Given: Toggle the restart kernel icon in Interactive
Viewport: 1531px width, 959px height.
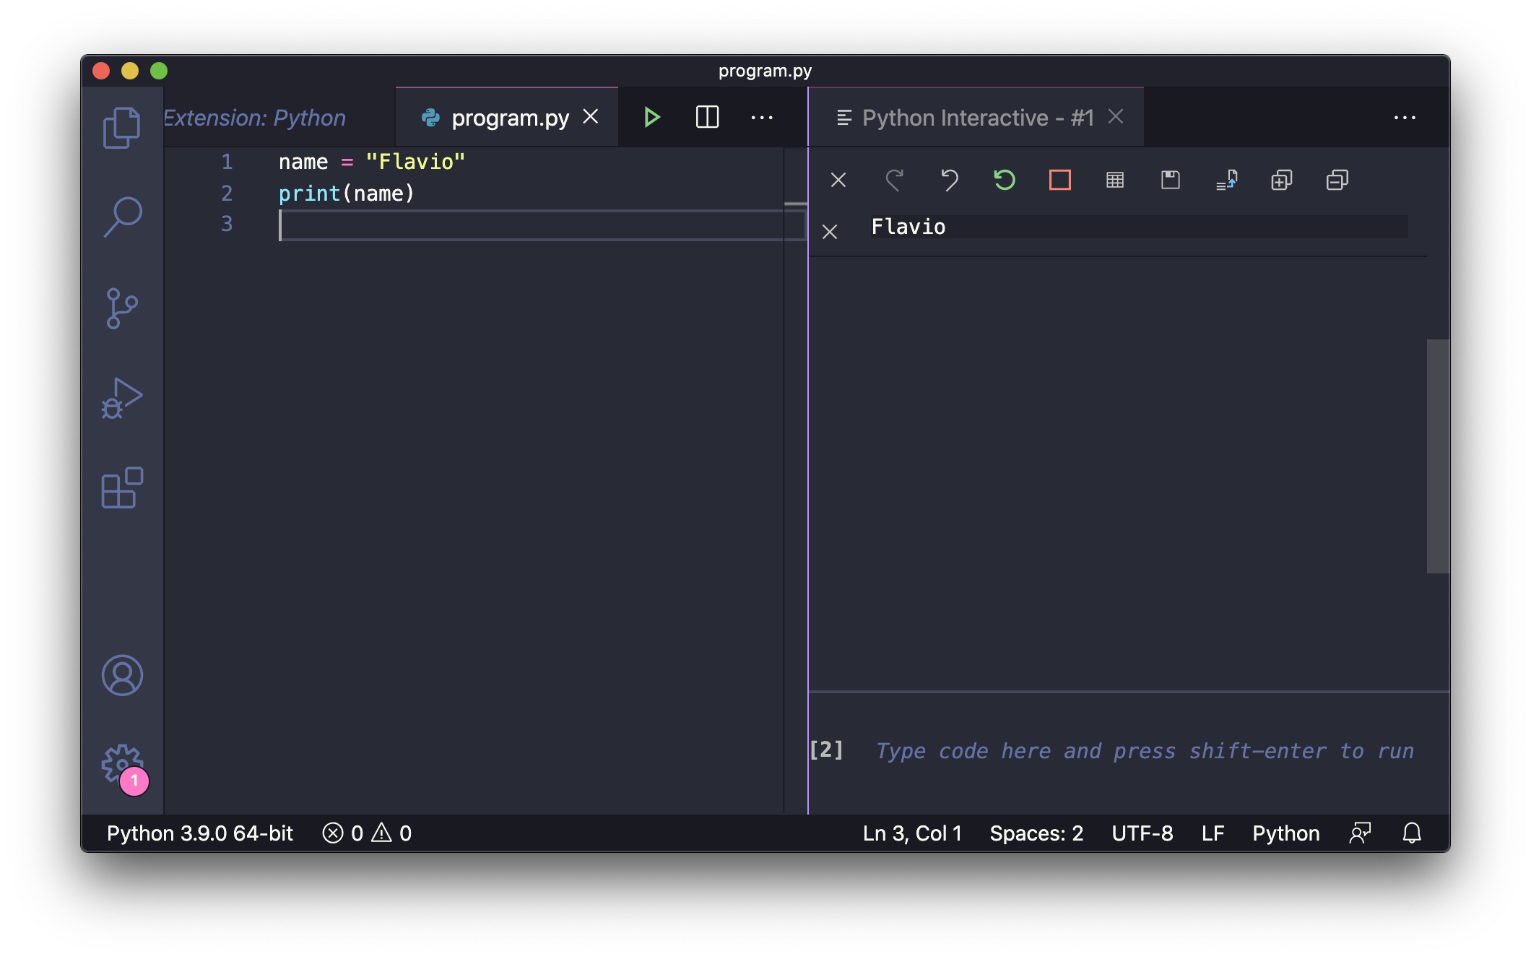Looking at the screenshot, I should [1003, 180].
